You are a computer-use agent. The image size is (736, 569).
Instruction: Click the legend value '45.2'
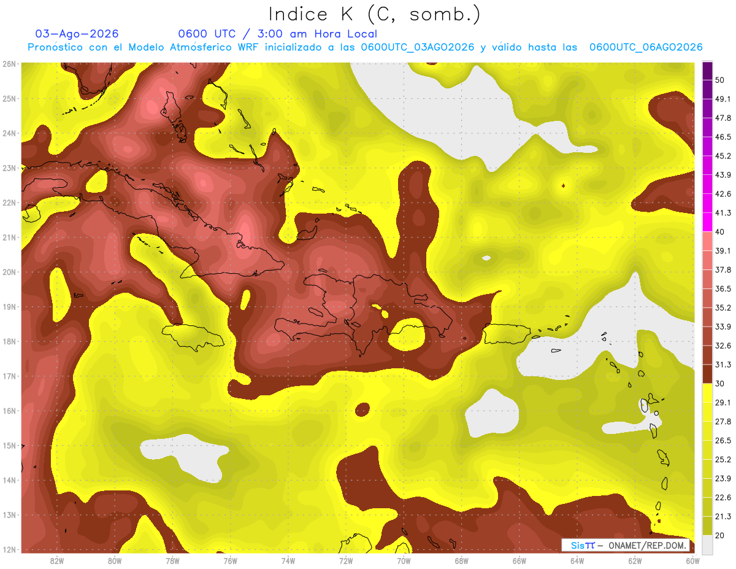pyautogui.click(x=723, y=156)
